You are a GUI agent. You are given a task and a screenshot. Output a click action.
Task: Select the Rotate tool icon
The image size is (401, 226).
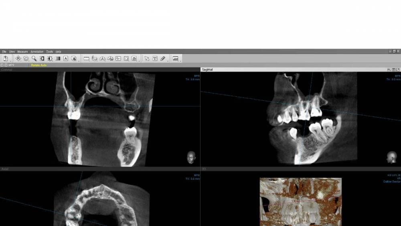26,59
